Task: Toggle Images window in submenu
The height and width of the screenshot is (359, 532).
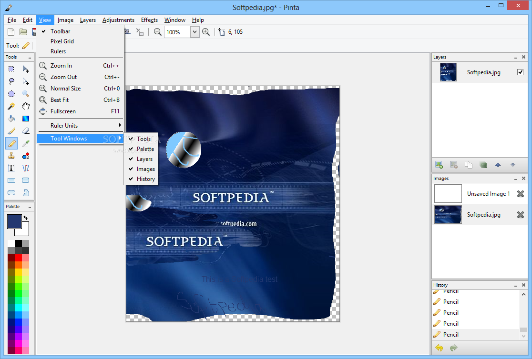Action: click(141, 169)
